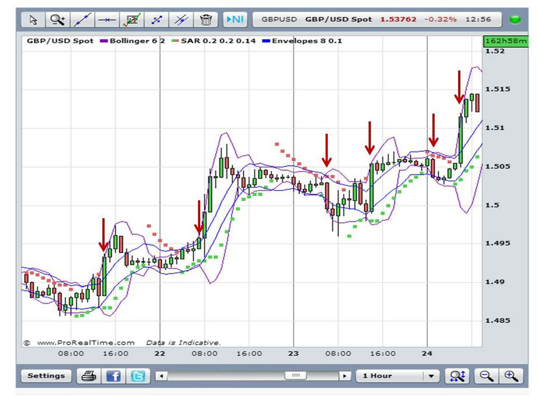Open the indicators chart tool
Image resolution: width=537 pixels, height=403 pixels.
point(132,20)
